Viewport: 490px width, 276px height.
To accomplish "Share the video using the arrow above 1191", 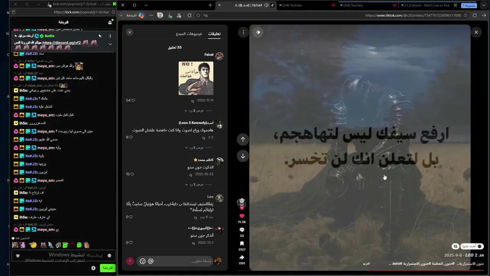I will (x=242, y=257).
